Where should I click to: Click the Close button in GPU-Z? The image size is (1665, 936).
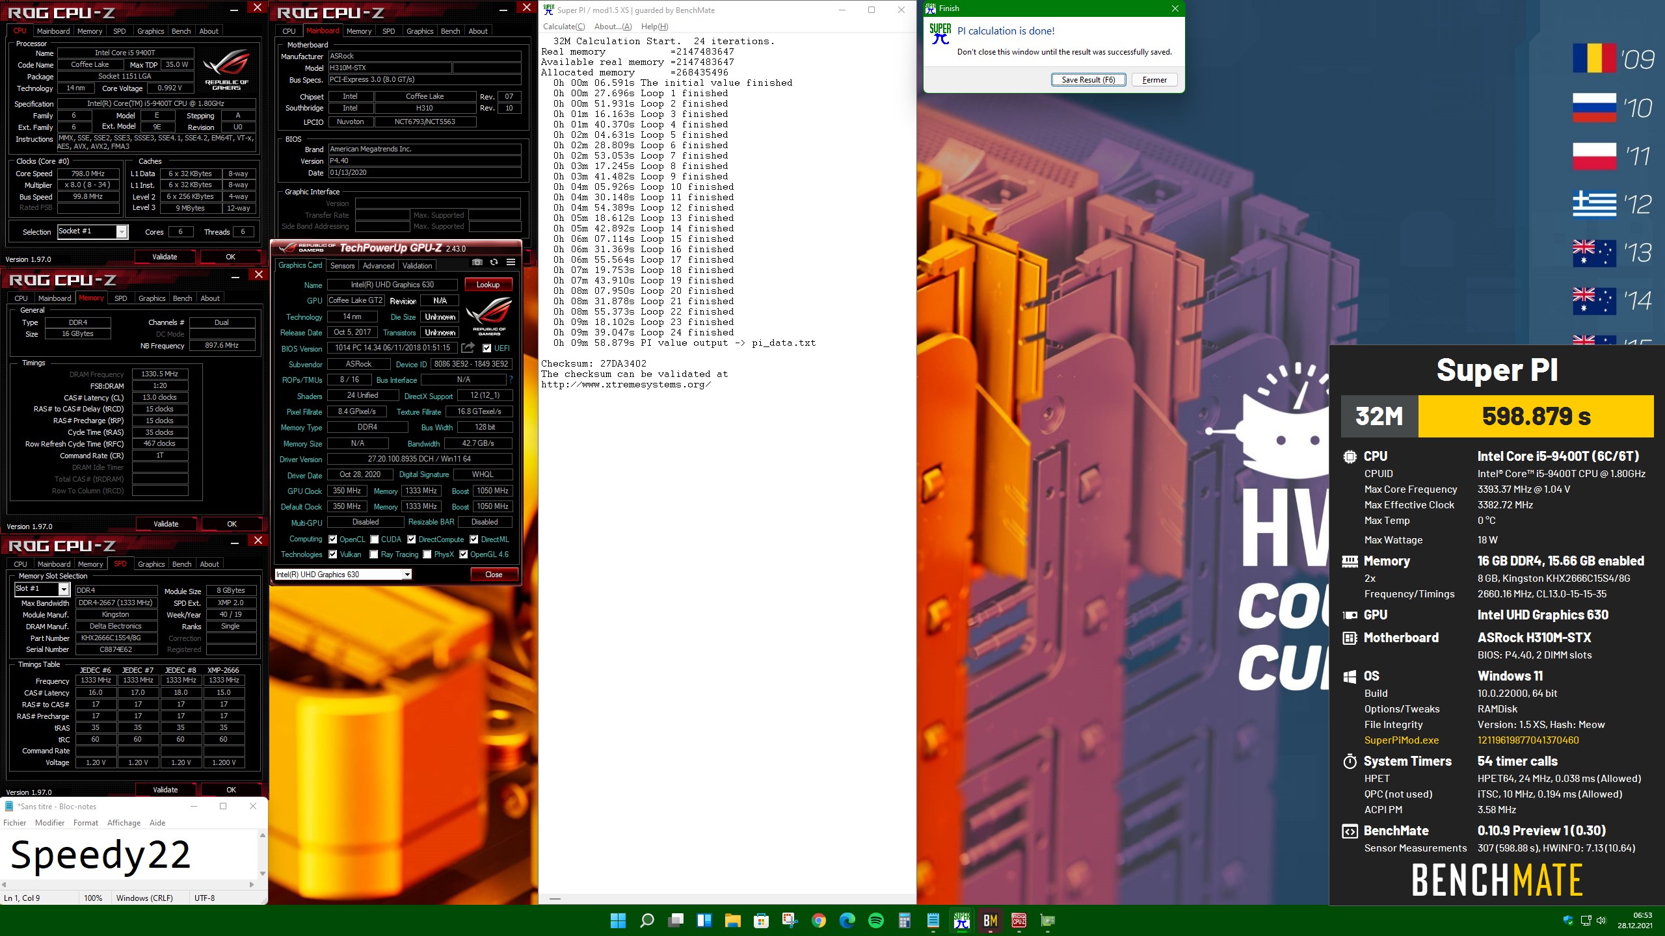[x=494, y=575]
